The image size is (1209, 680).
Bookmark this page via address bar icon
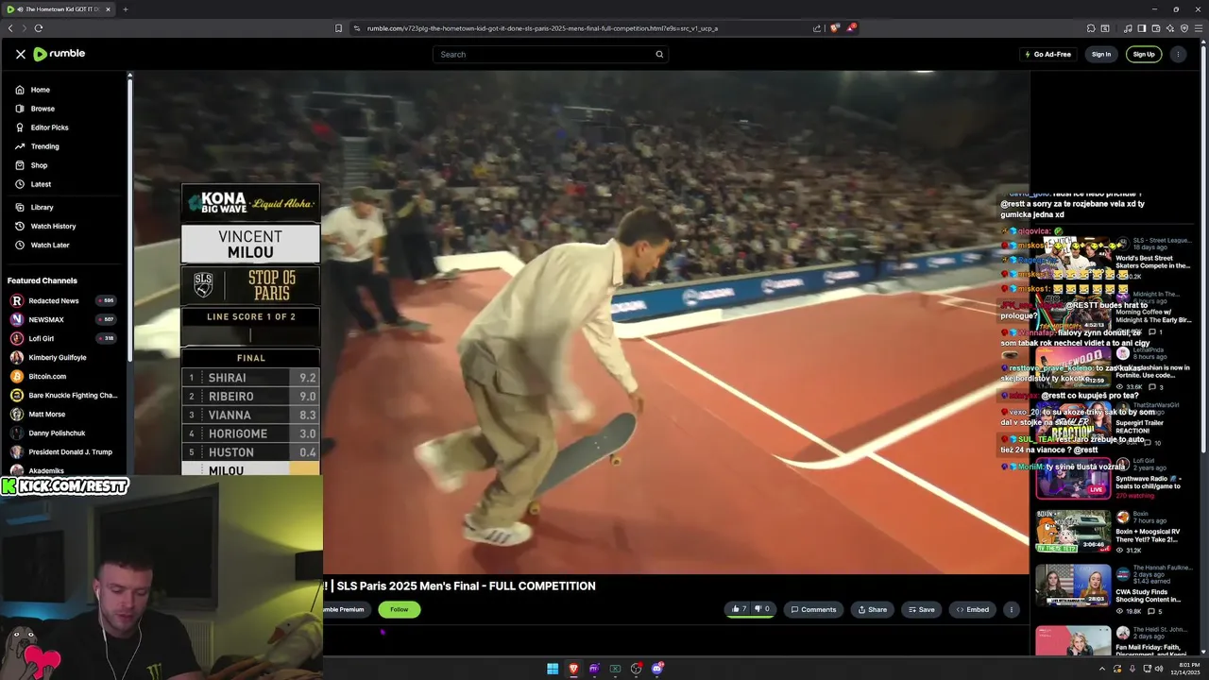[338, 28]
